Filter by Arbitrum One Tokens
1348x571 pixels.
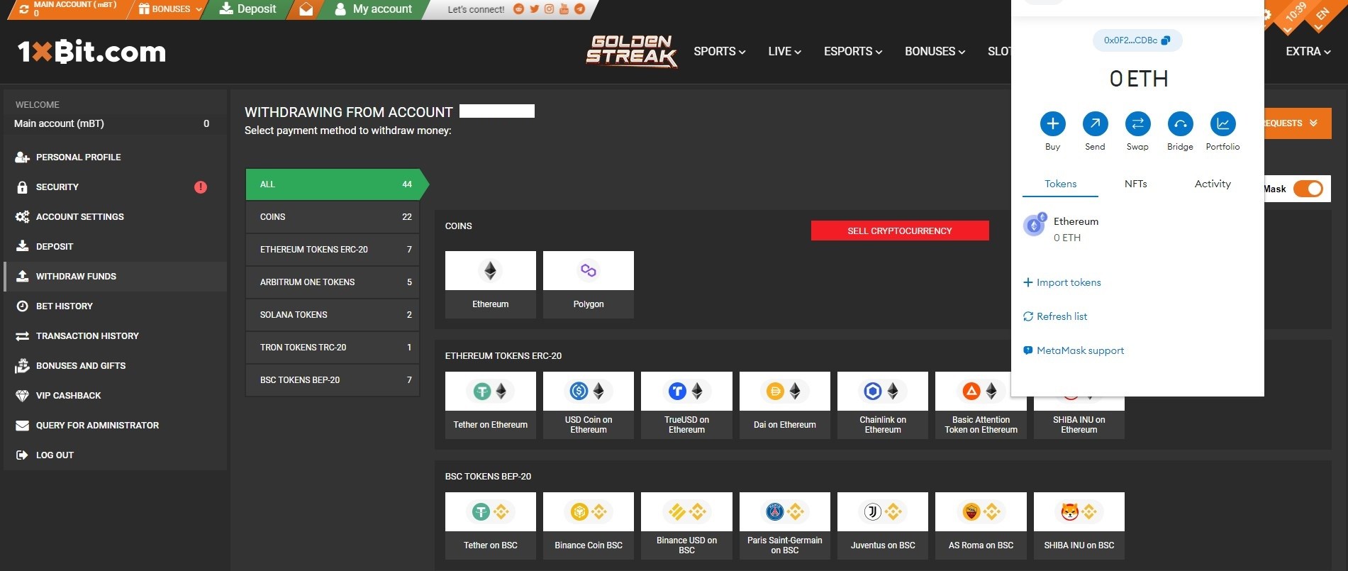point(333,282)
